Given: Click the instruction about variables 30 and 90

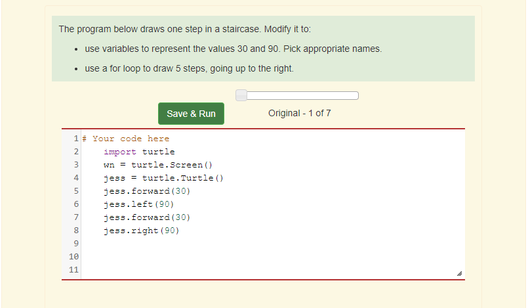Looking at the screenshot, I should (233, 49).
